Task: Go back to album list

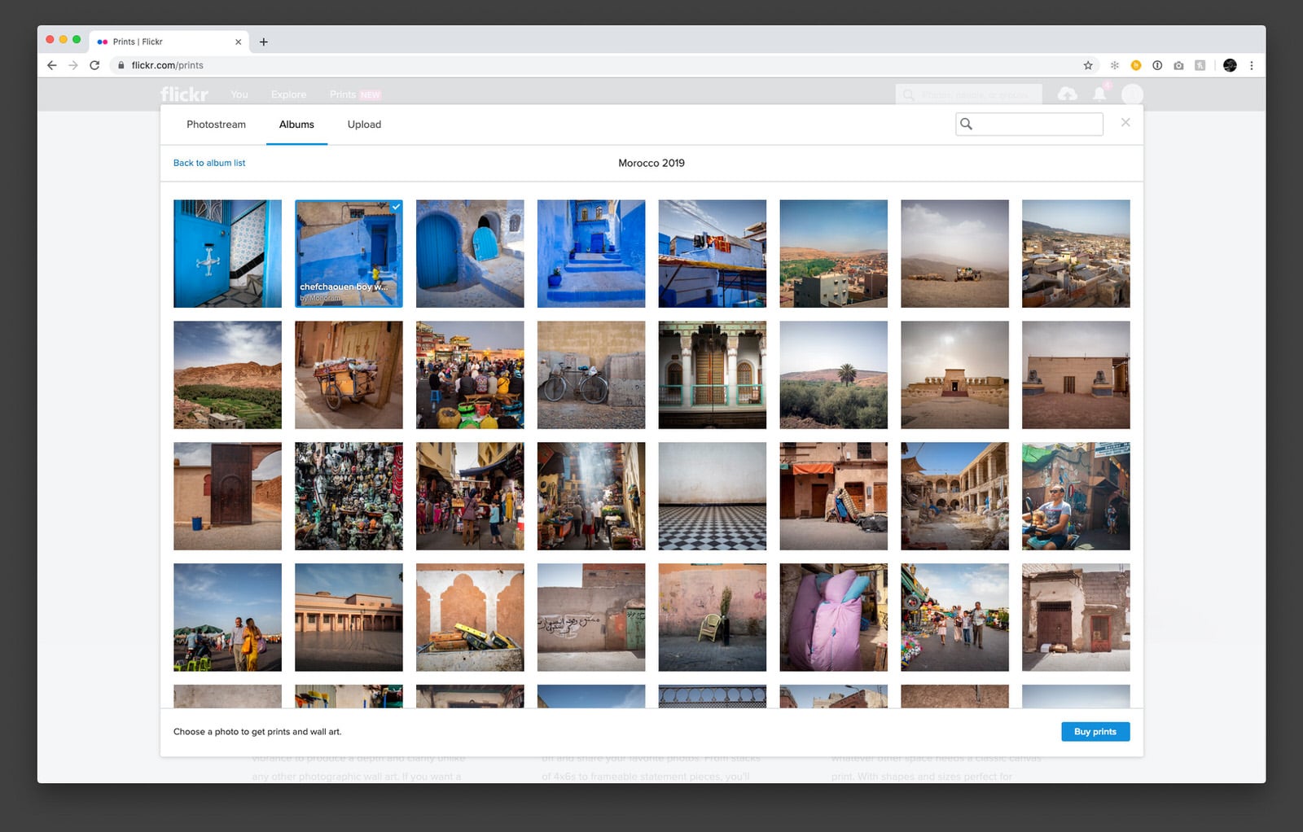Action: pyautogui.click(x=208, y=163)
